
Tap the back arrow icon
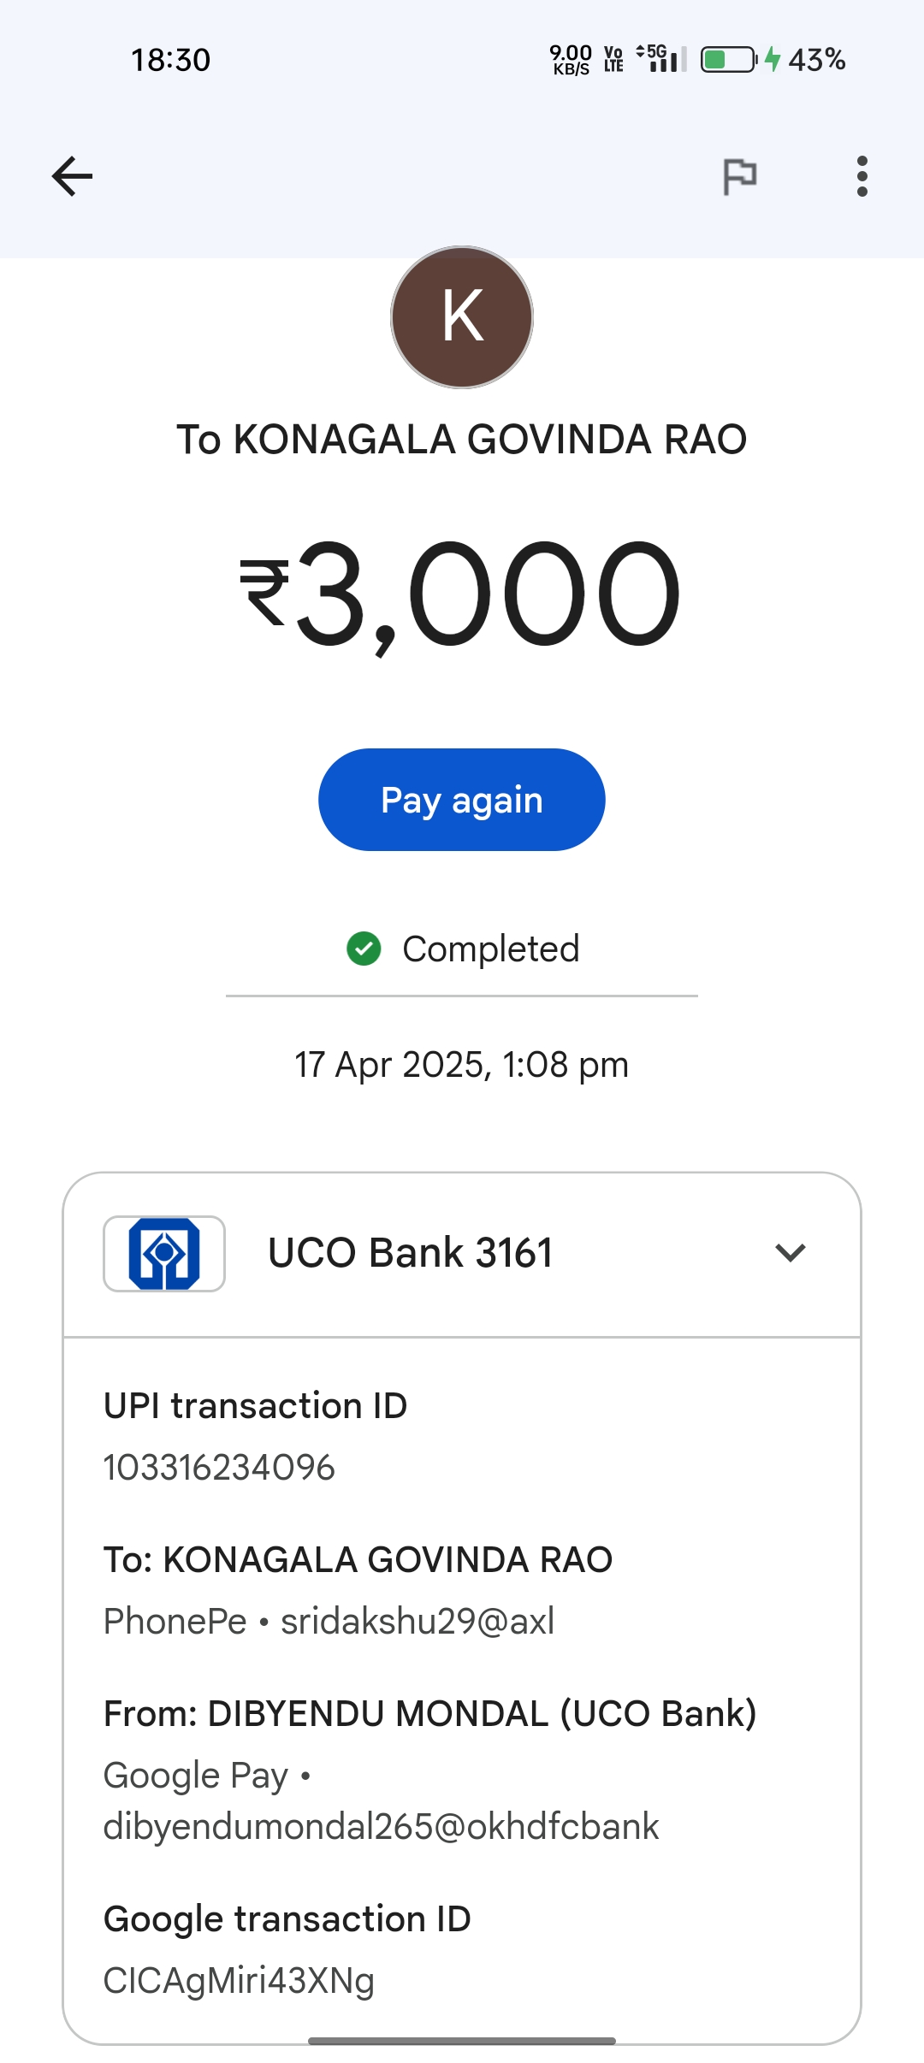point(72,176)
